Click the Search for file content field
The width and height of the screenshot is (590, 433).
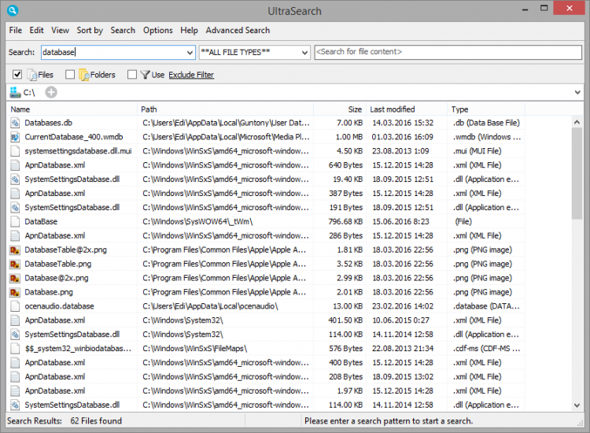(448, 52)
